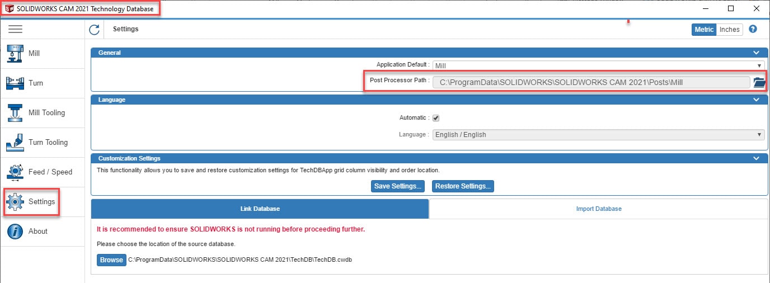Collapse the Language section chevron
The image size is (770, 283).
coord(756,100)
